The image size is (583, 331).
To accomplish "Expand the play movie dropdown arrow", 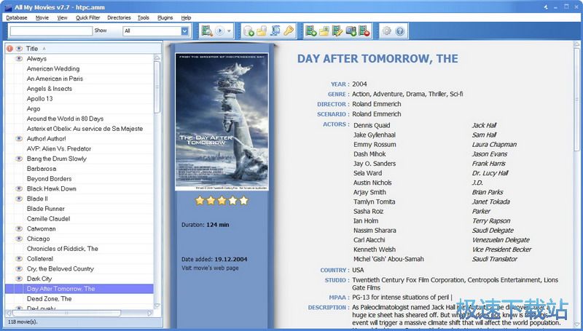I will (228, 31).
